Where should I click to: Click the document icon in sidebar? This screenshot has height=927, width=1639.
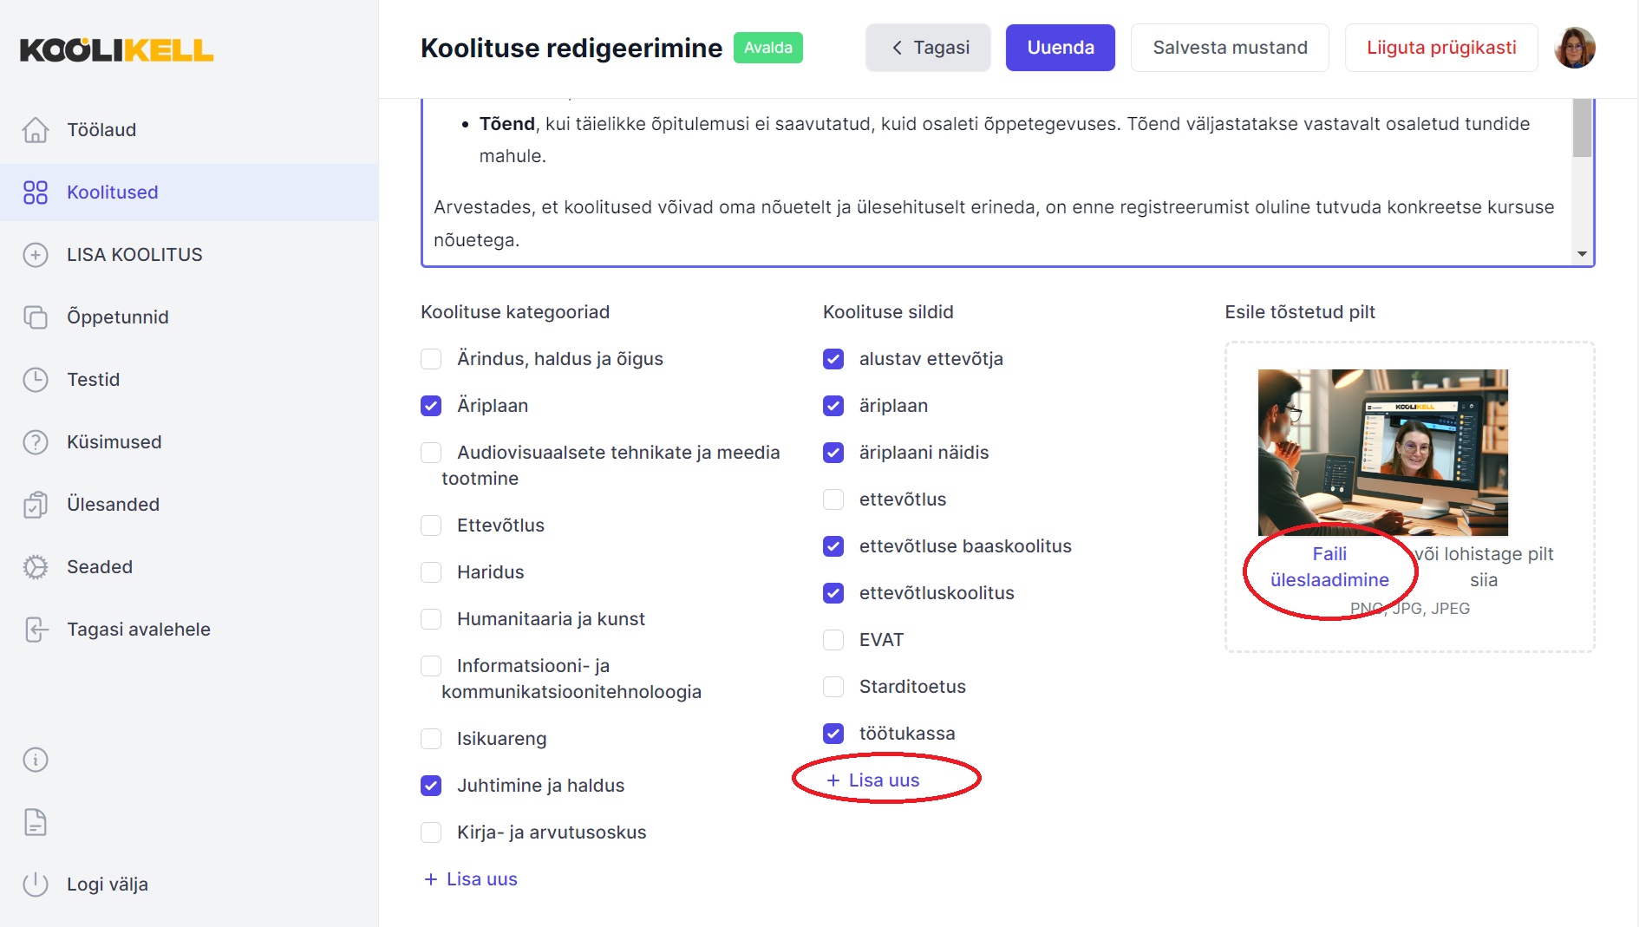click(x=36, y=822)
